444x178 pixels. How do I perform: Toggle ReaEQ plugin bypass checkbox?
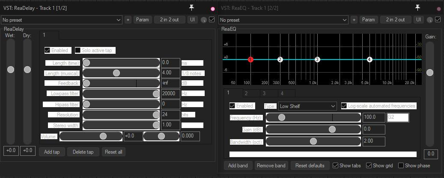438,20
